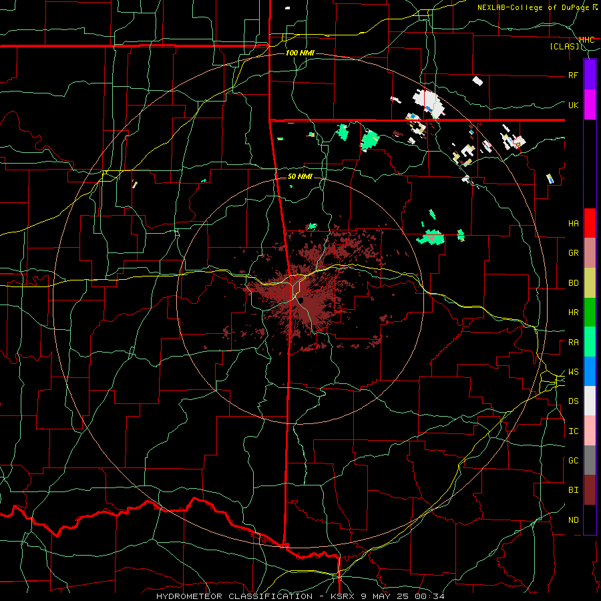
Task: Click the HR legend label
Action: 574,313
